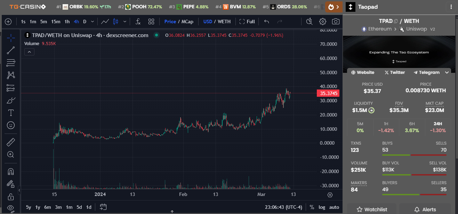Lock all drawing tools
Image resolution: width=458 pixels, height=214 pixels.
point(11,196)
